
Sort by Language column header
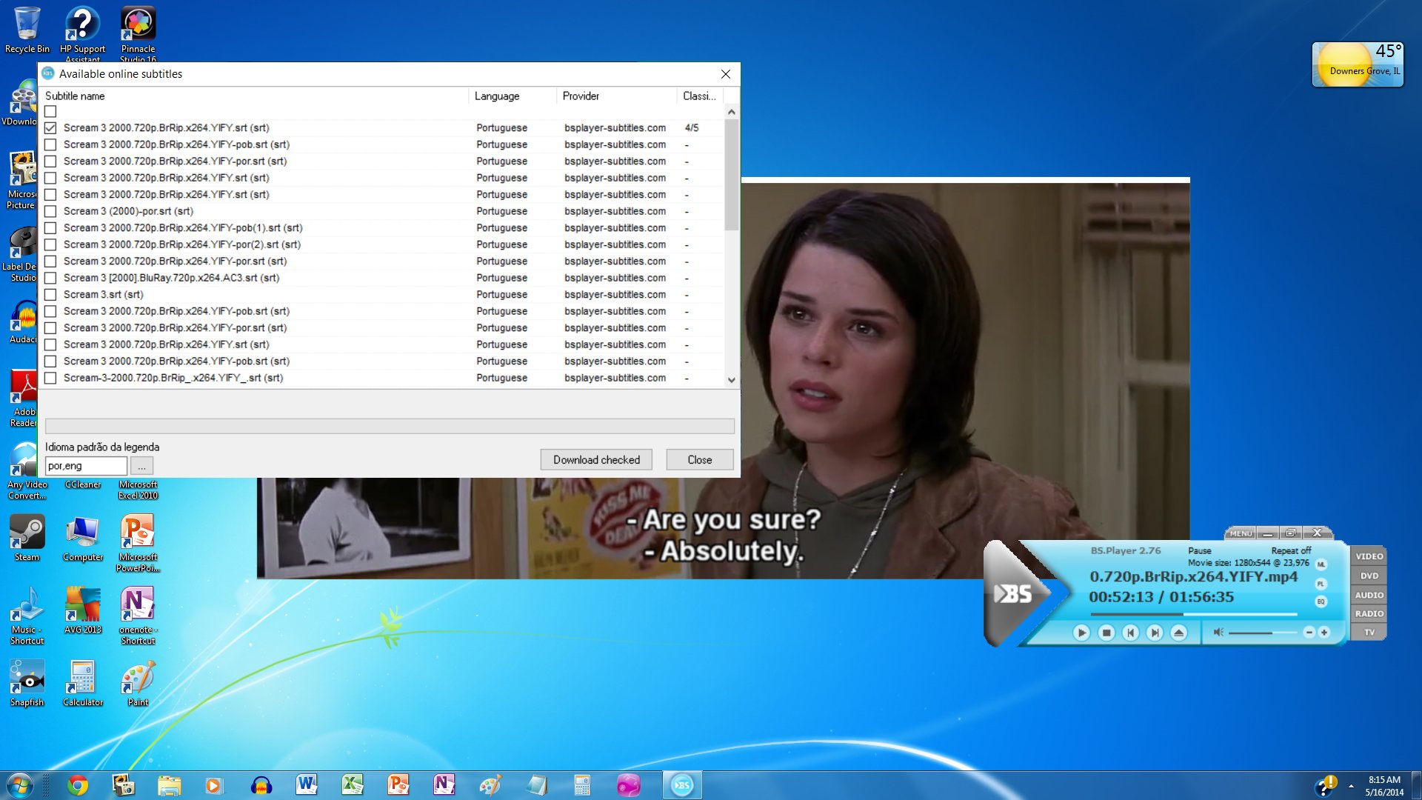513,96
